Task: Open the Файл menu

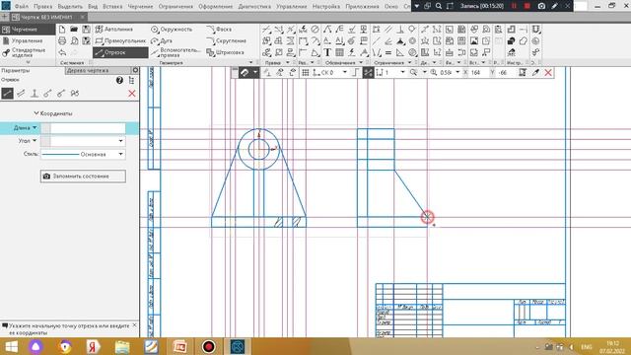Action: tap(22, 7)
